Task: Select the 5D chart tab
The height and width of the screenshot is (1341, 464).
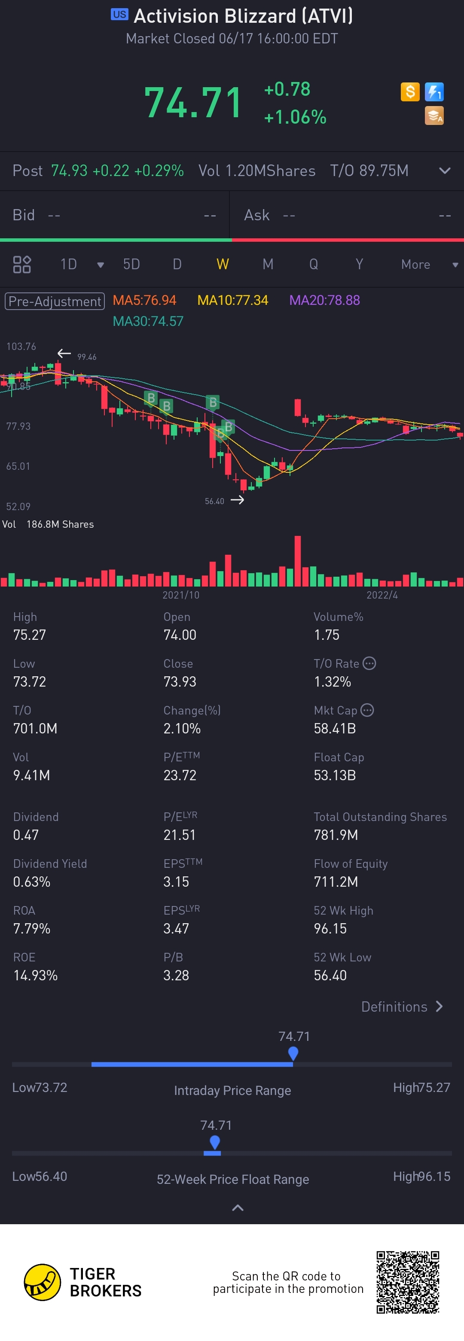Action: coord(131,265)
